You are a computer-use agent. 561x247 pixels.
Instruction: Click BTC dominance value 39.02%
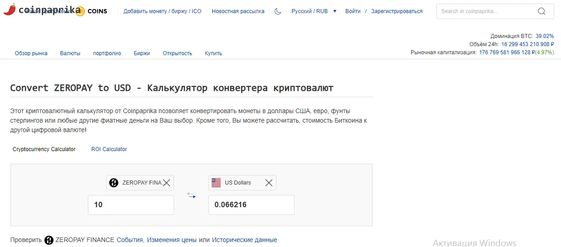(x=545, y=36)
